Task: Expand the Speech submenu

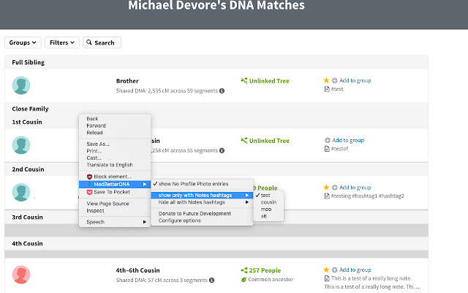Action: 115,222
